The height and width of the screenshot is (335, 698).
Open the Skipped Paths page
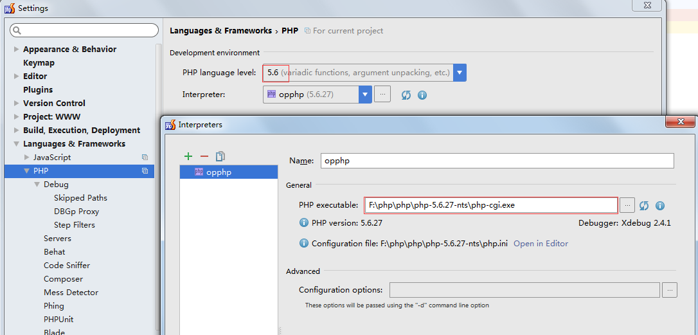(x=80, y=198)
